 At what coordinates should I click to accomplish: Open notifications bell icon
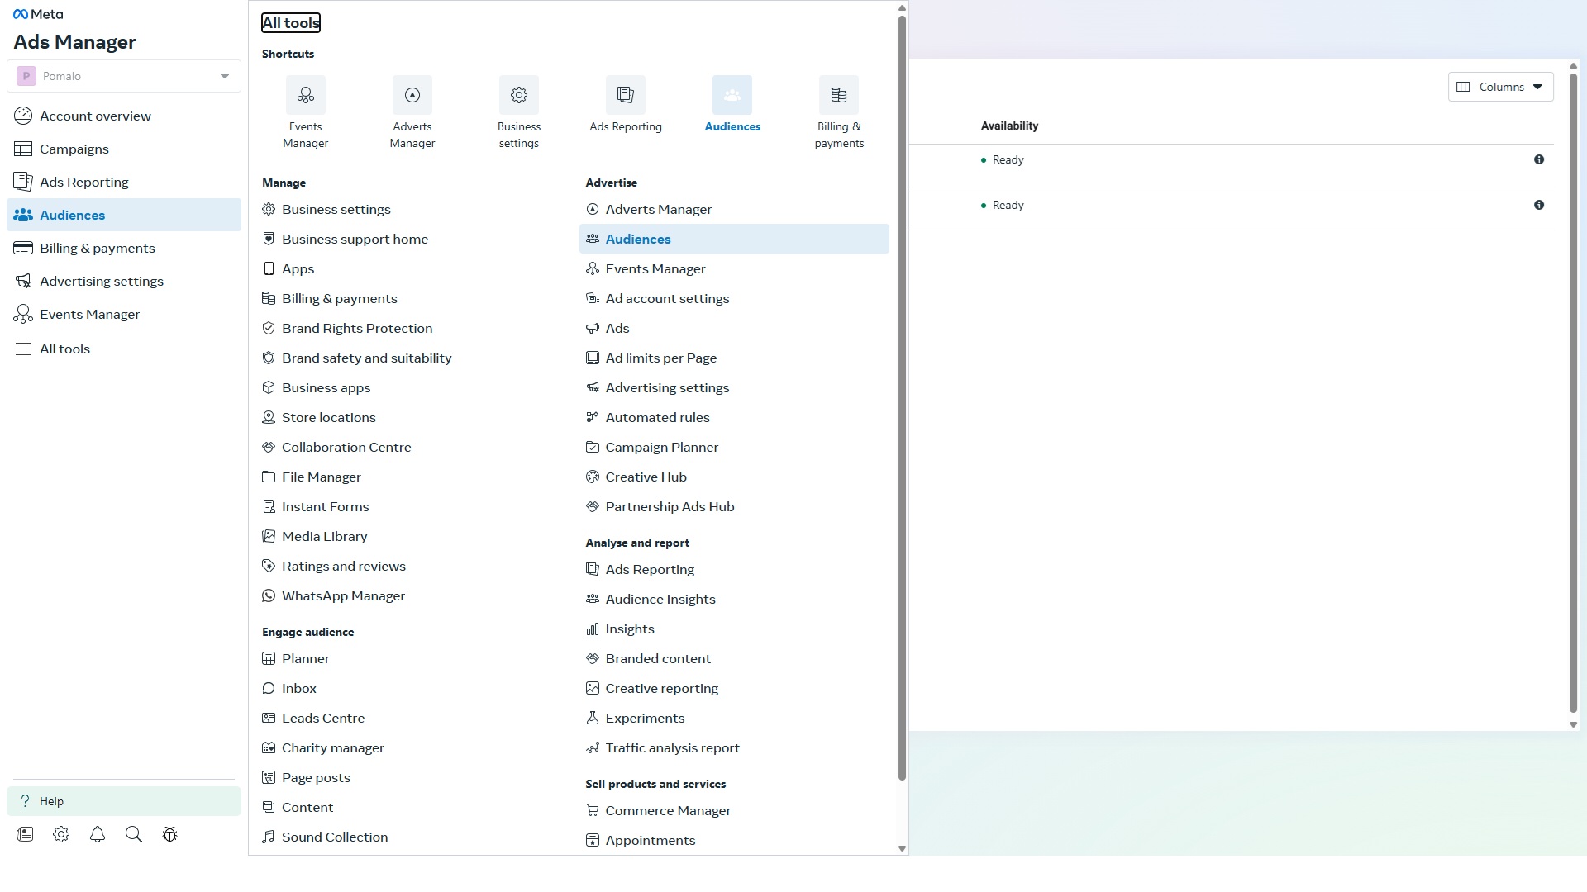click(x=98, y=834)
